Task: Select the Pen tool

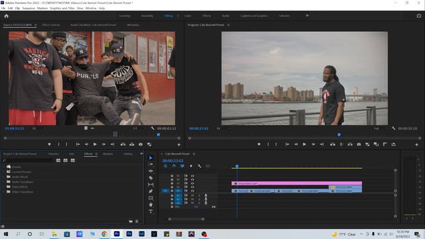Action: 151,191
